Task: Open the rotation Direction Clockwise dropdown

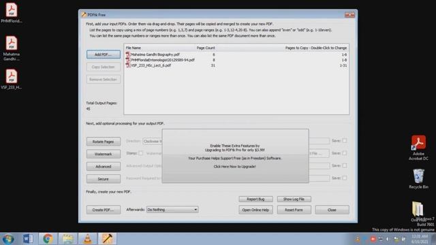Action: (x=153, y=141)
